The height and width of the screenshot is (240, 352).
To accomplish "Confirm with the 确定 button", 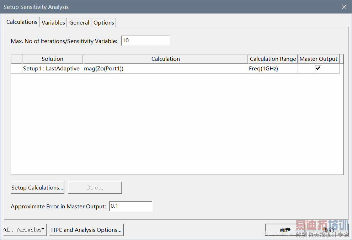I will tap(285, 230).
